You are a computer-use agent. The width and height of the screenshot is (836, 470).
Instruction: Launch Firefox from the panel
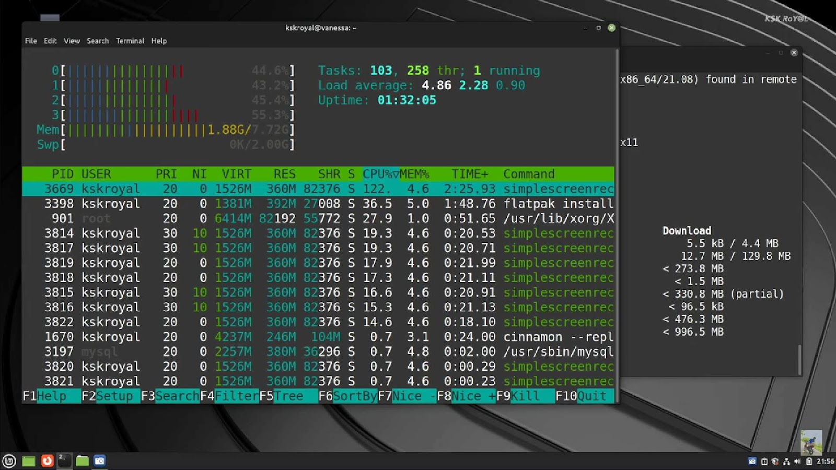click(47, 461)
